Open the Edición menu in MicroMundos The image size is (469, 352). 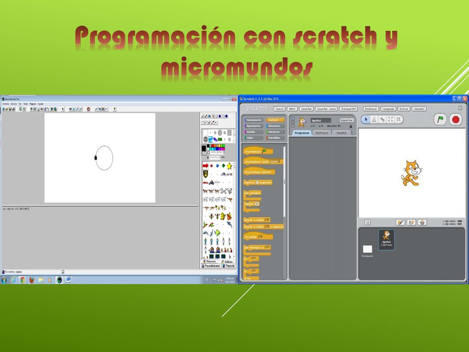(14, 104)
